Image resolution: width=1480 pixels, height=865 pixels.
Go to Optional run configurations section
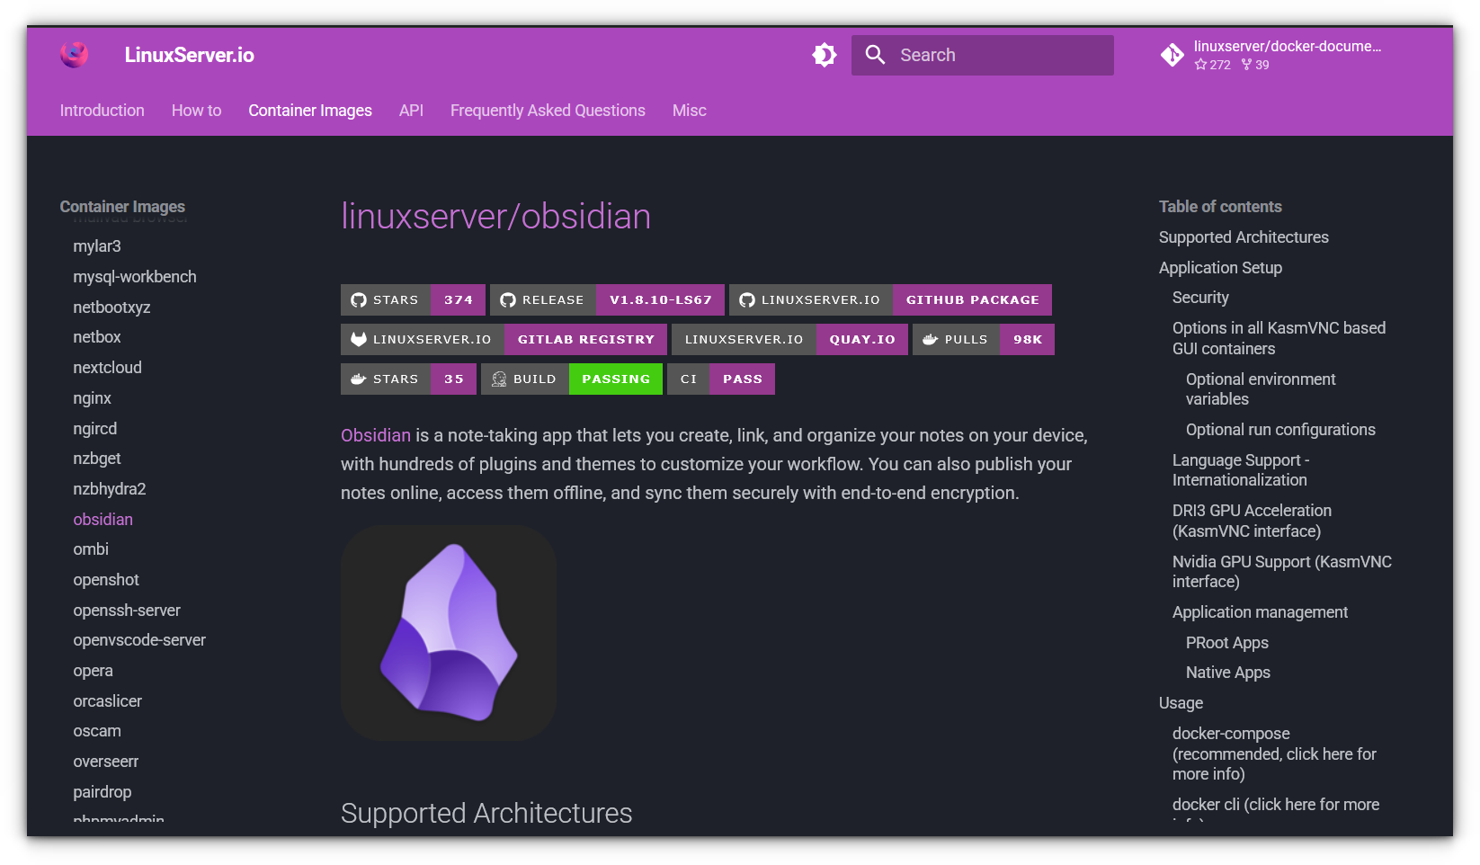coord(1280,430)
